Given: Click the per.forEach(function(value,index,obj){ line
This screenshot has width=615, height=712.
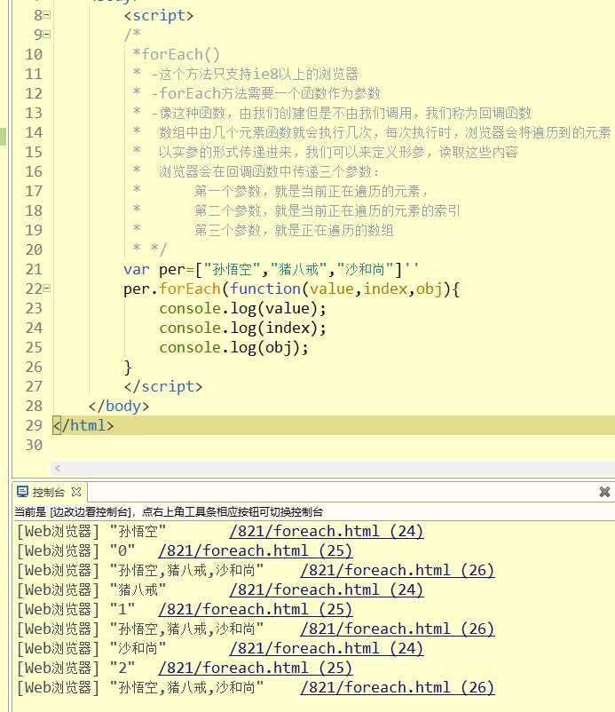Looking at the screenshot, I should [x=291, y=289].
